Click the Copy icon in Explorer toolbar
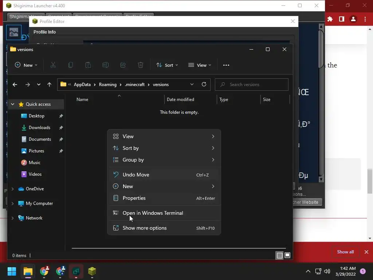The width and height of the screenshot is (373, 280). pyautogui.click(x=71, y=65)
